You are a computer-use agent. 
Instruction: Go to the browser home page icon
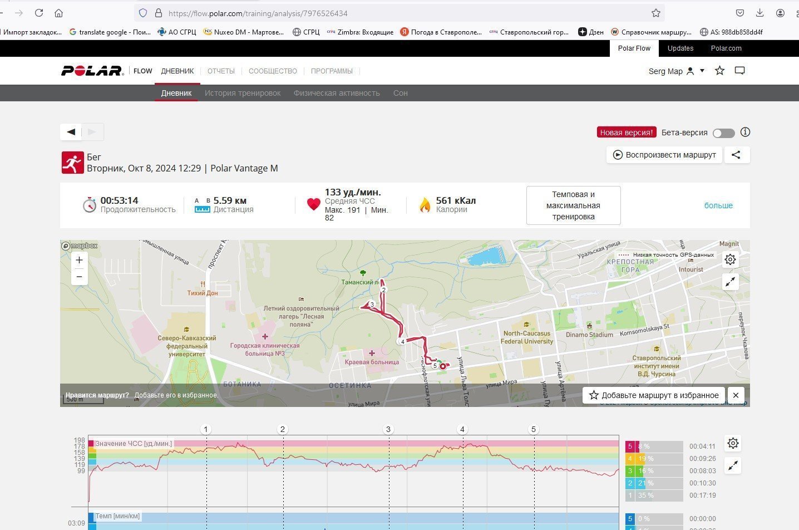(58, 13)
